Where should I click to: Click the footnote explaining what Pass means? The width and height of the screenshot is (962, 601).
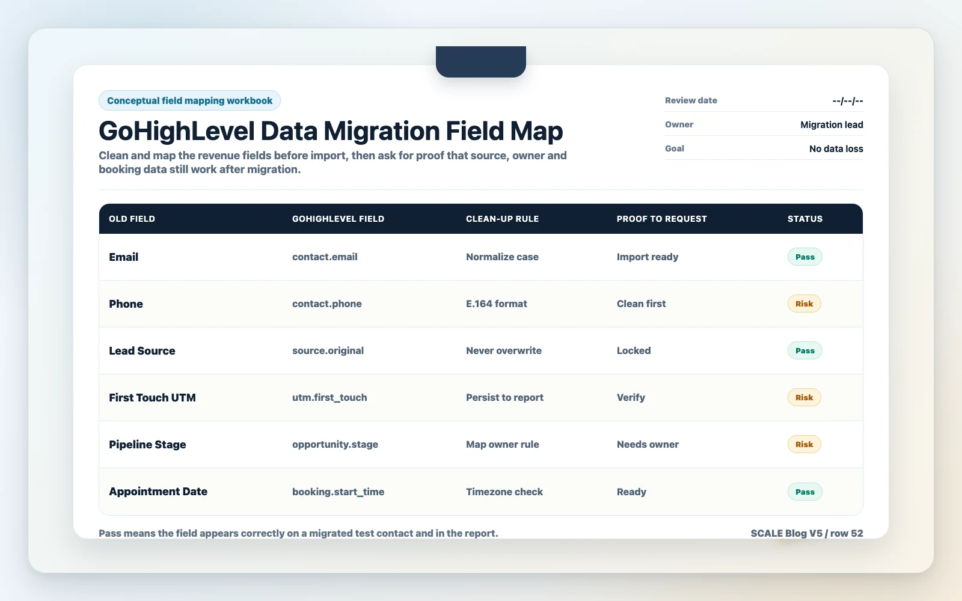tap(298, 533)
